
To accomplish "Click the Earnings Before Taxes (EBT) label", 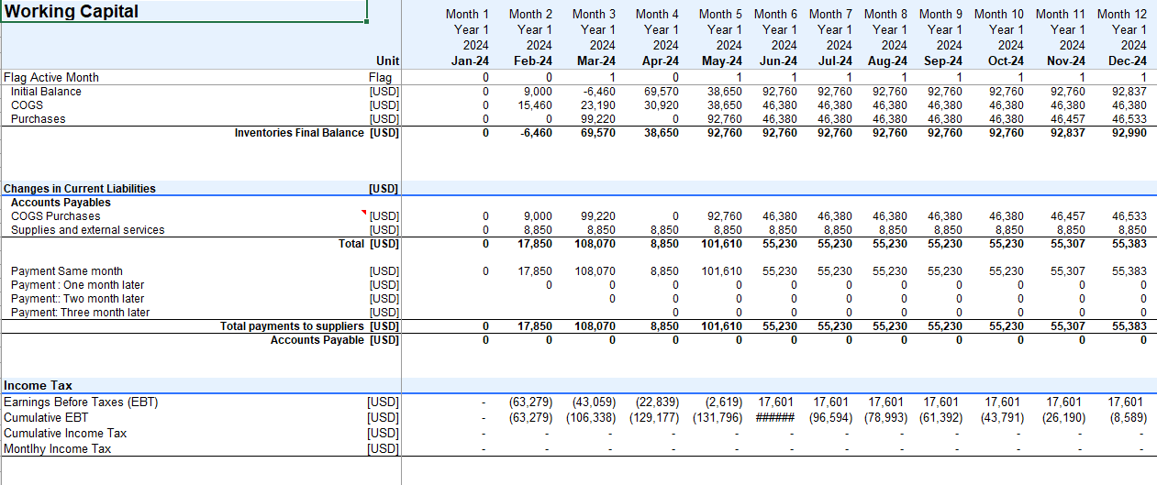I will [81, 402].
